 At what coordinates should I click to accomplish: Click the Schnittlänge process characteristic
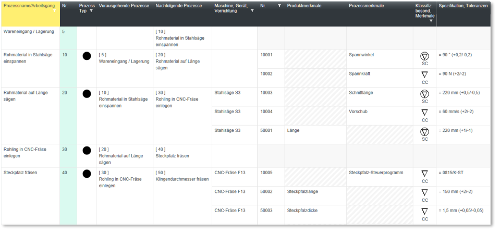[361, 93]
